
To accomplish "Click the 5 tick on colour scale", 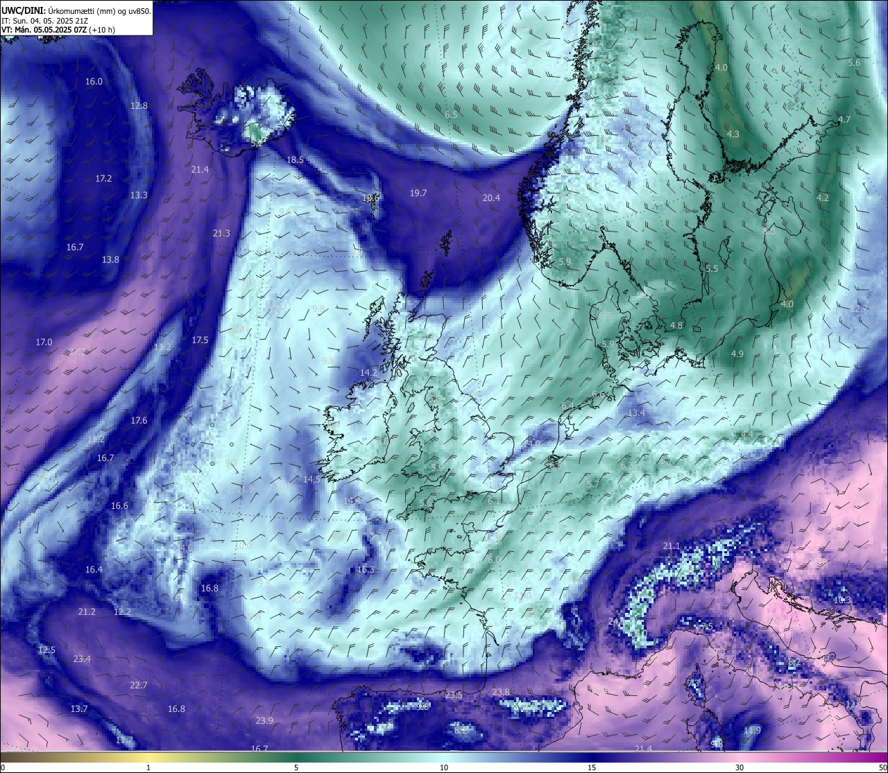I will (x=296, y=767).
